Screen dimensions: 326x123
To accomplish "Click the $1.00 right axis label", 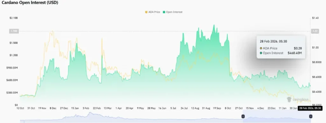I will click(315, 47).
